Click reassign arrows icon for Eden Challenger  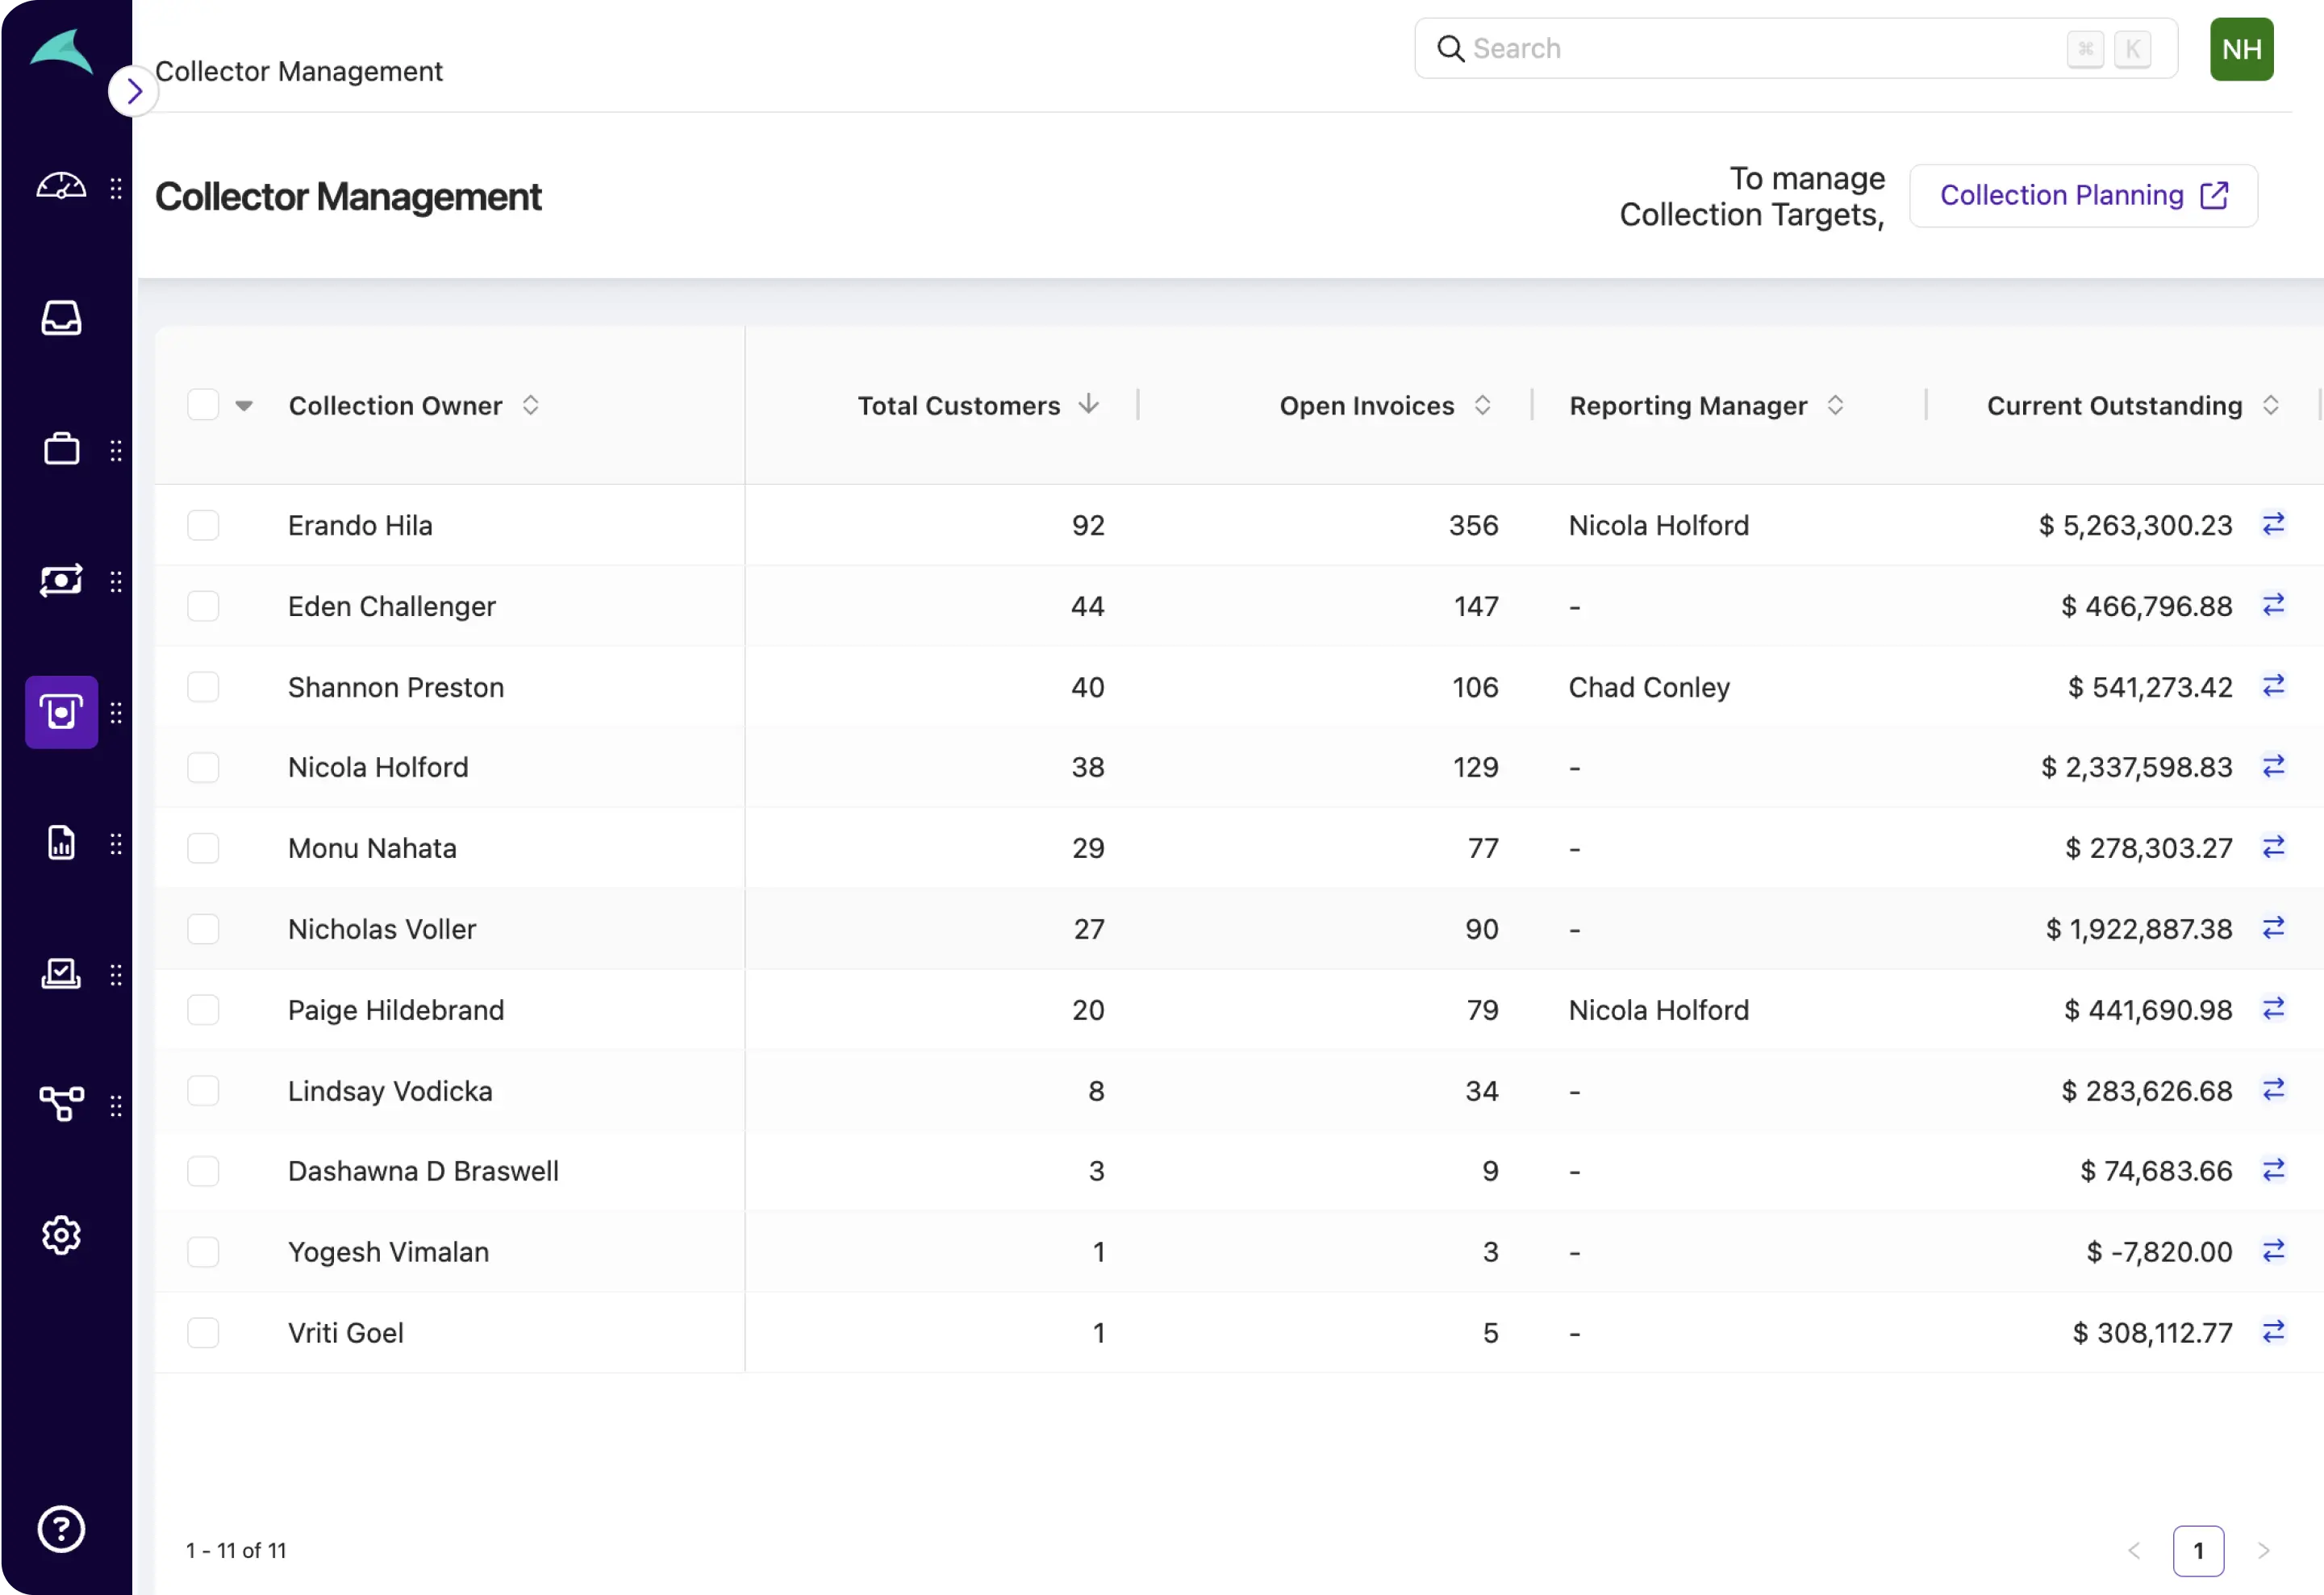click(2273, 606)
